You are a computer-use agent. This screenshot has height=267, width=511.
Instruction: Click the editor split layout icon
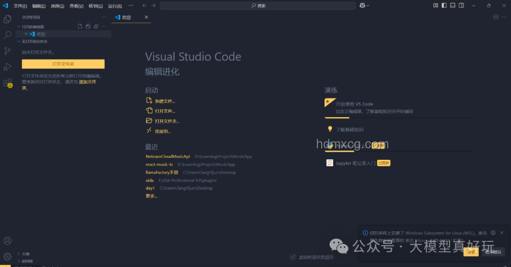coord(496,17)
